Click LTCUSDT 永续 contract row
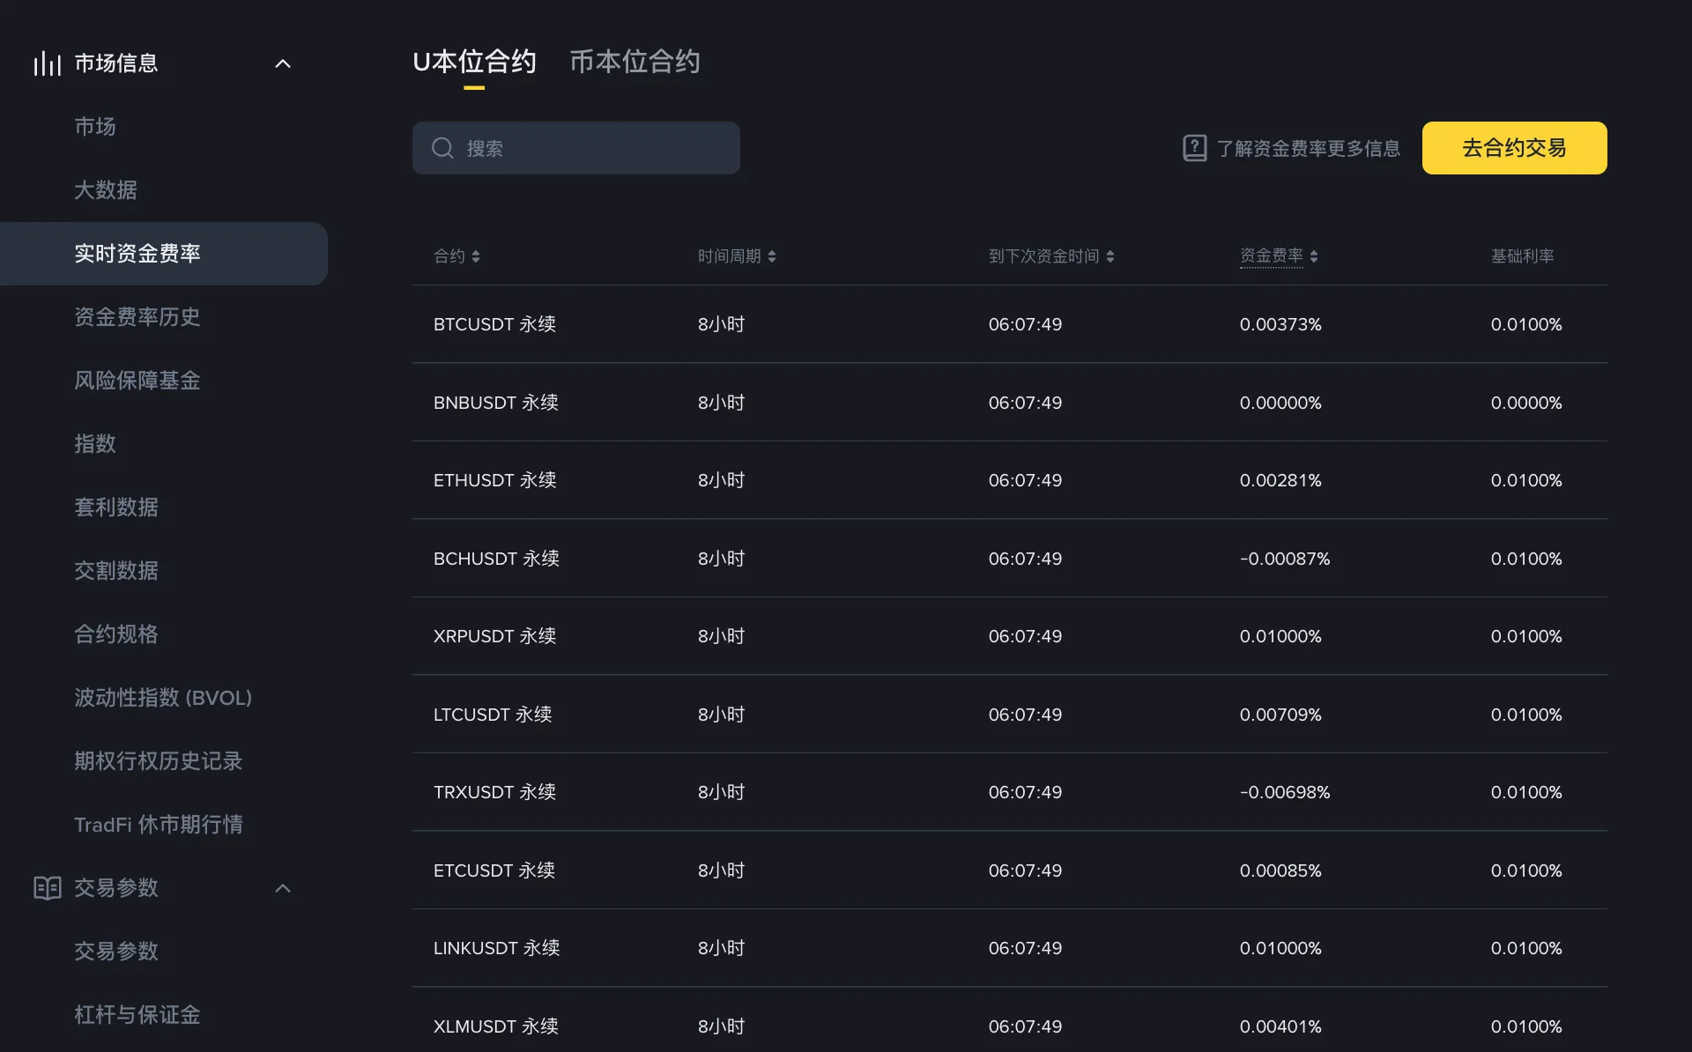This screenshot has height=1052, width=1692. tap(1010, 715)
